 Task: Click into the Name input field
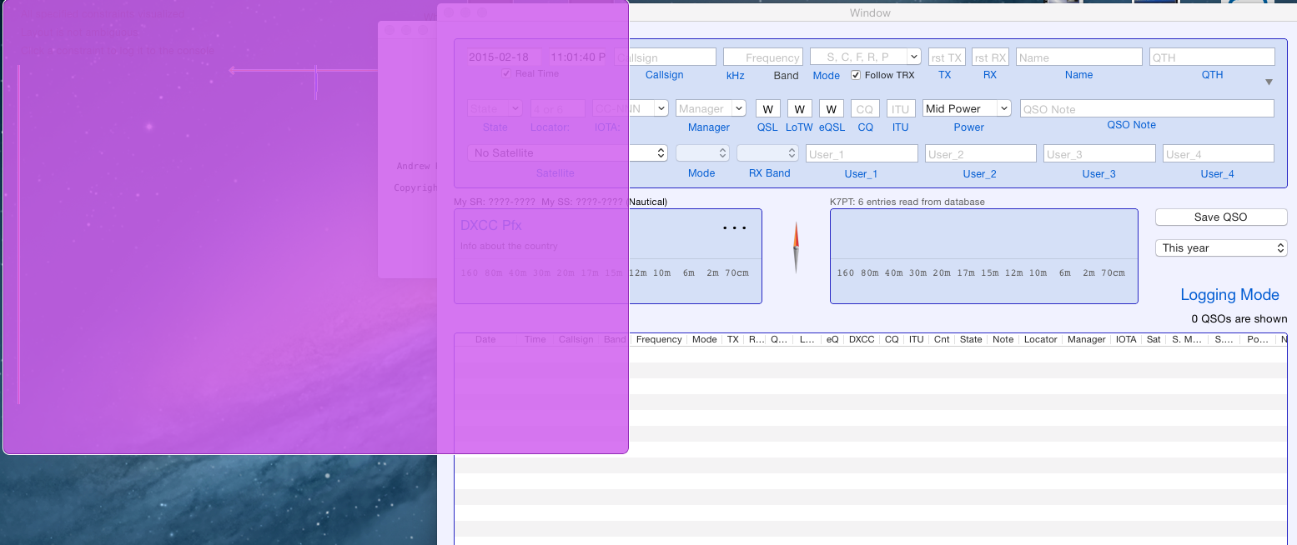click(x=1078, y=57)
